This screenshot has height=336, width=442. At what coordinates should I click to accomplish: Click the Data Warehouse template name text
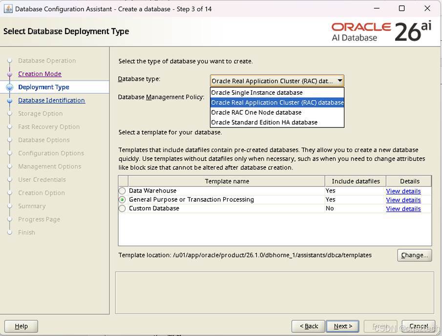coord(152,191)
